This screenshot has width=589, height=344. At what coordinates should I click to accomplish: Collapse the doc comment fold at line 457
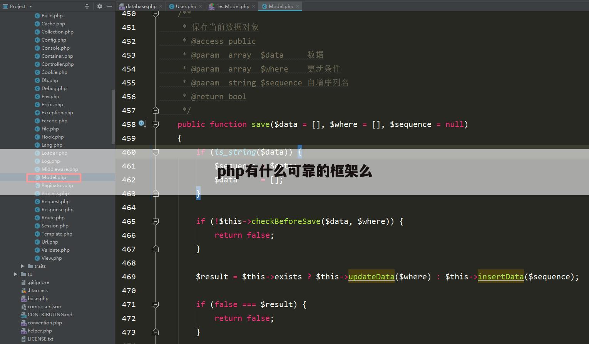156,110
